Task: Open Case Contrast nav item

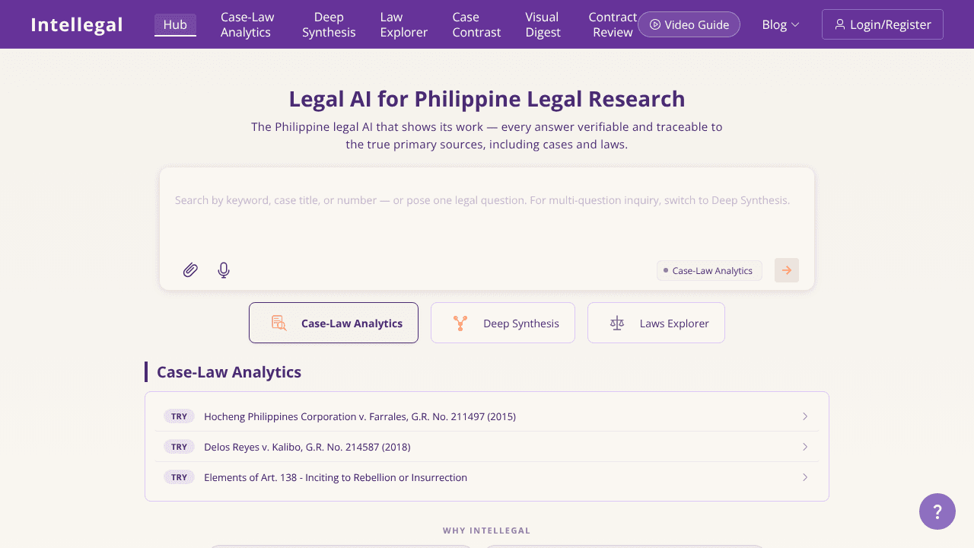Action: [476, 24]
